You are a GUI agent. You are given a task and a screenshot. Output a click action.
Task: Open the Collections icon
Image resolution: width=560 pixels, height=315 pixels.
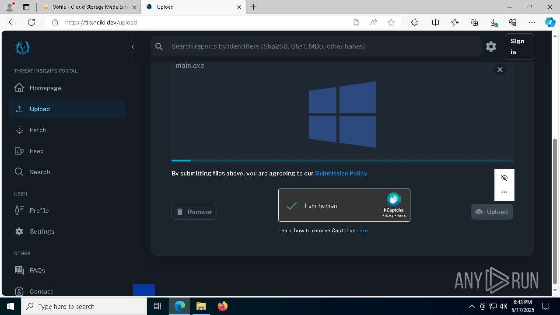(x=474, y=22)
